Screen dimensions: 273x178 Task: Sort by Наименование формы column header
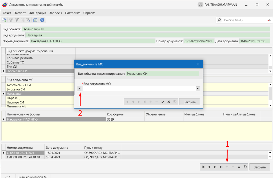coord(56,114)
